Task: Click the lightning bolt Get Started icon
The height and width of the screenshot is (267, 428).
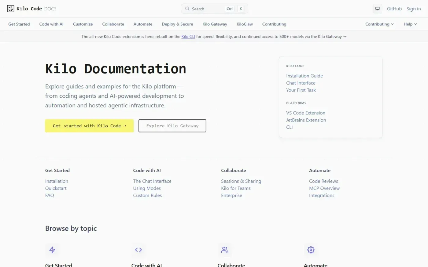Action: tap(52, 250)
